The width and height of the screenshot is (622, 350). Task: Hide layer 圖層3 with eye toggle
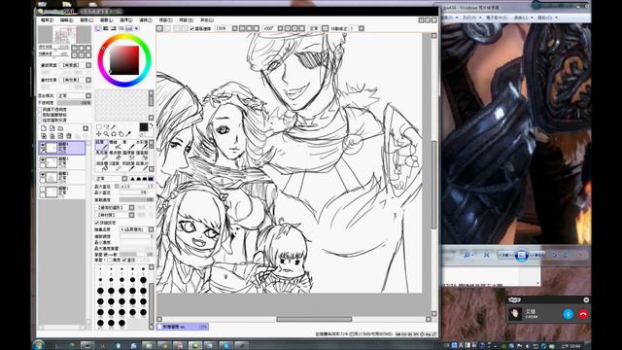(43, 159)
